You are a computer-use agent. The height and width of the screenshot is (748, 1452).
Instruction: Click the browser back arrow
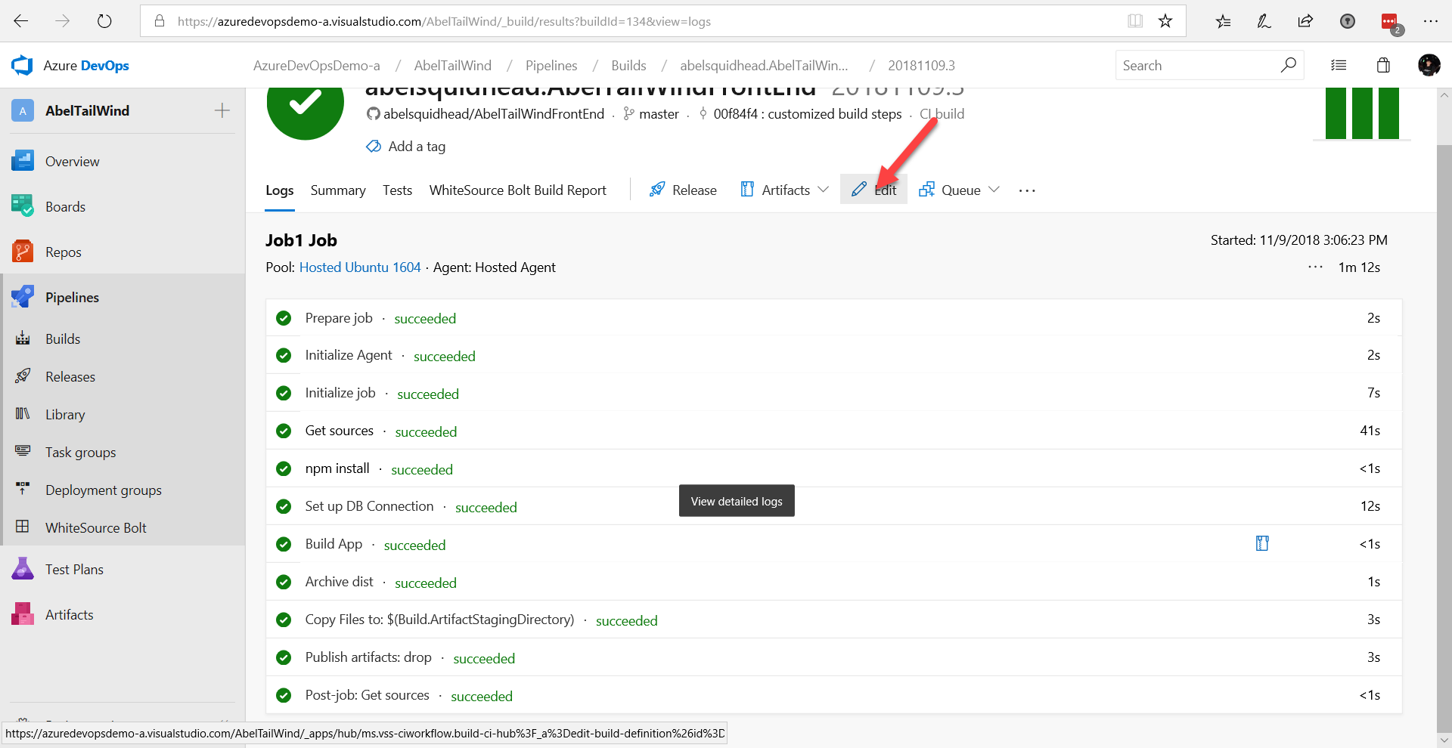click(21, 21)
